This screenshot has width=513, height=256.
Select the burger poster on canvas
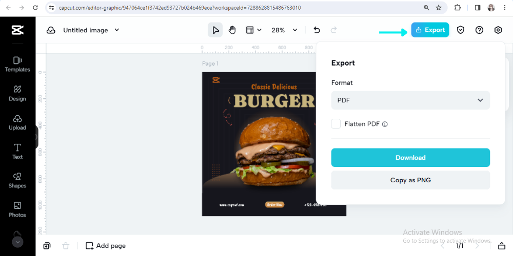point(274,144)
